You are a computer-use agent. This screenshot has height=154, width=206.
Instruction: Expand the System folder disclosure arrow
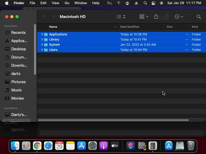click(x=42, y=44)
